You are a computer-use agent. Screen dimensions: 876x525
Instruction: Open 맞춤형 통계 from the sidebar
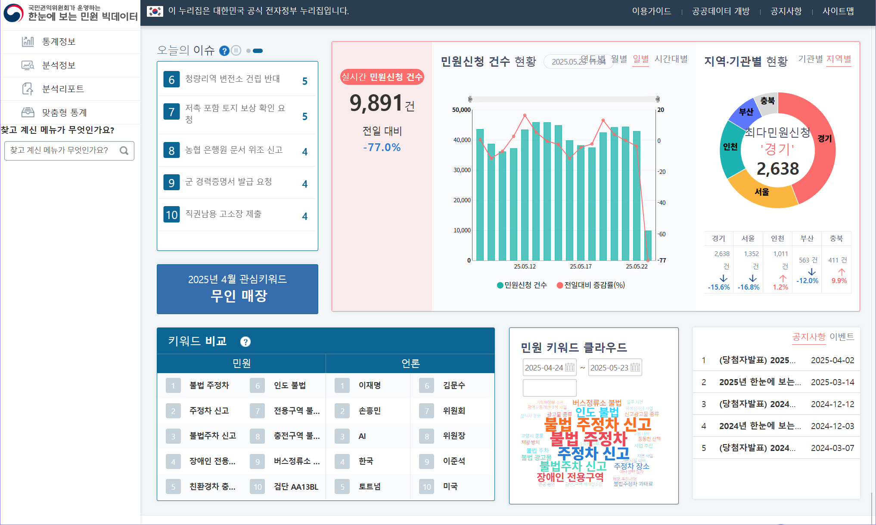pyautogui.click(x=63, y=112)
